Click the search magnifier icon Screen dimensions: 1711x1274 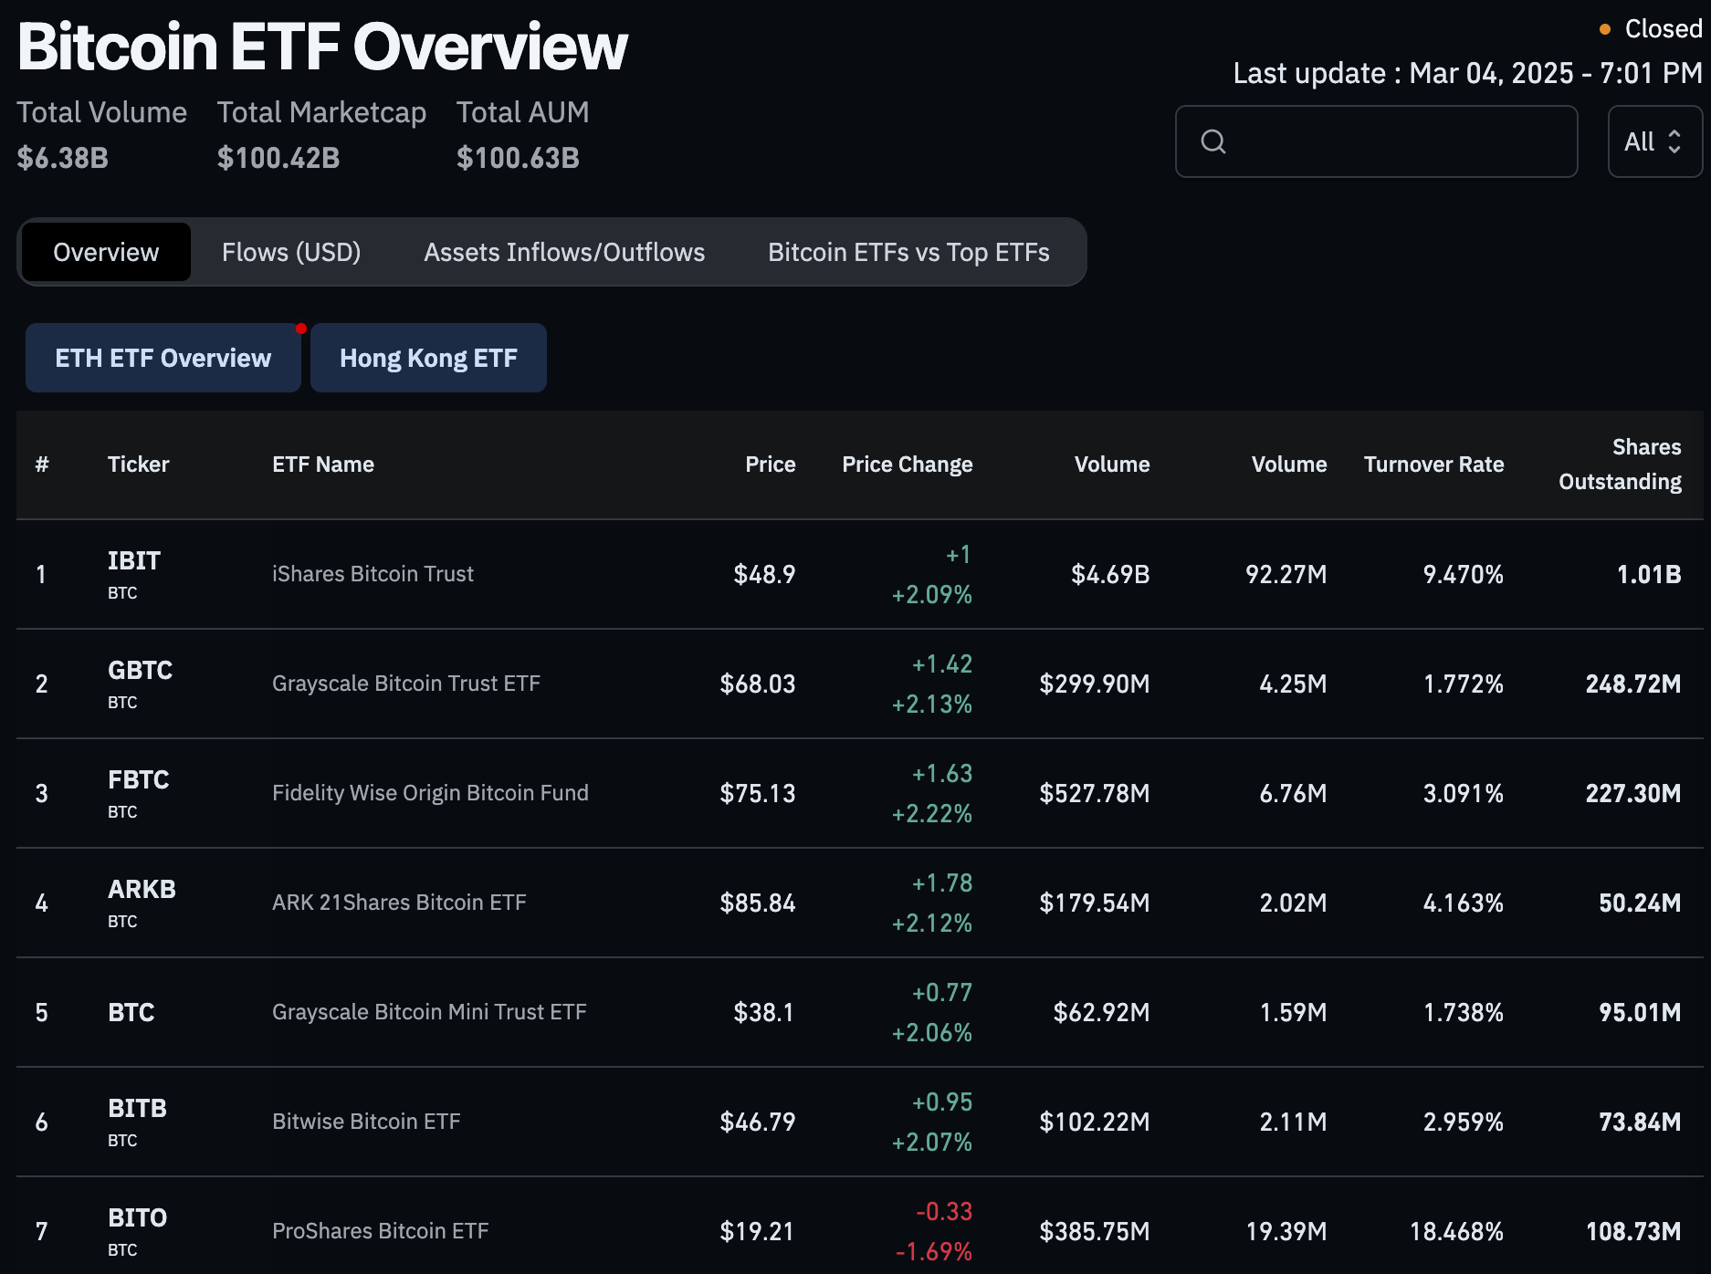1213,141
